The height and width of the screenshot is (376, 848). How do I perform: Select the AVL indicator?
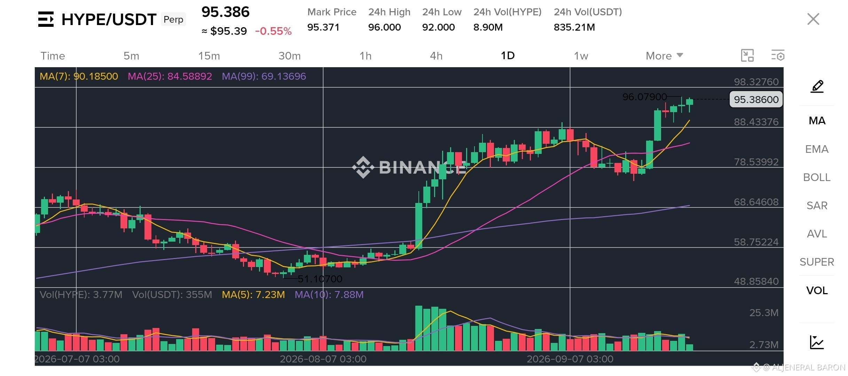point(817,234)
